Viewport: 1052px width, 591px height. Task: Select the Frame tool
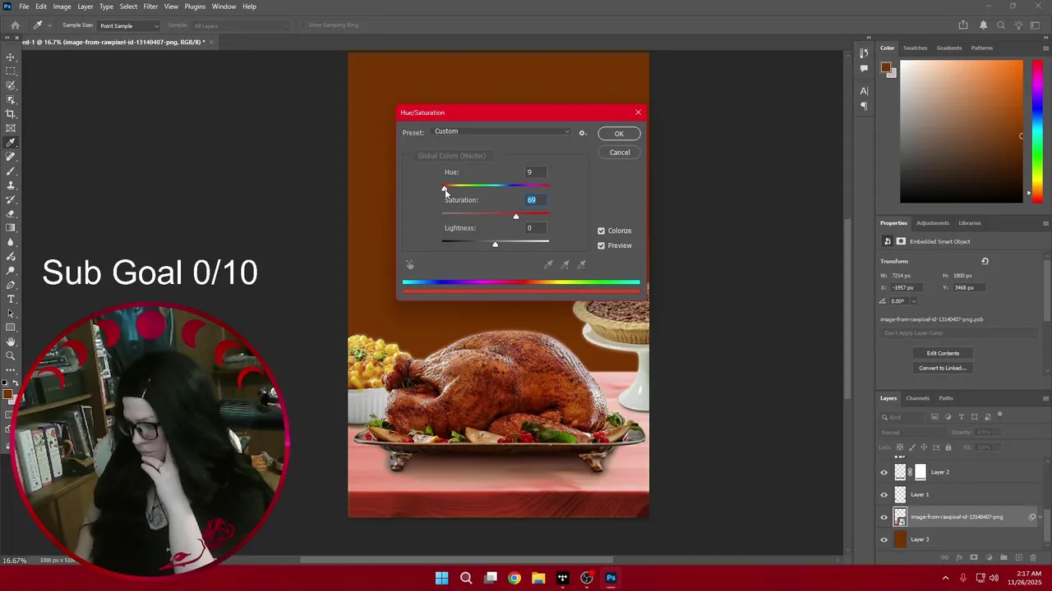coord(11,128)
